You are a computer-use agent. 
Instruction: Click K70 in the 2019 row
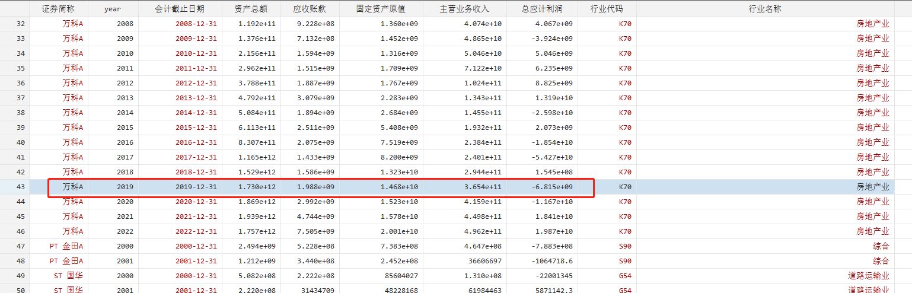tap(625, 187)
